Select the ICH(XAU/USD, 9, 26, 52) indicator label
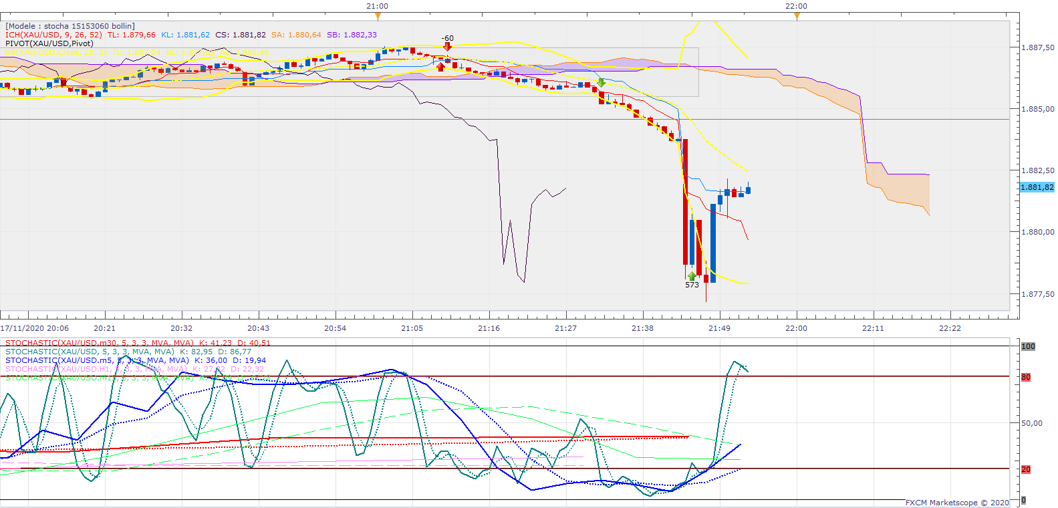The image size is (1058, 508). (53, 35)
